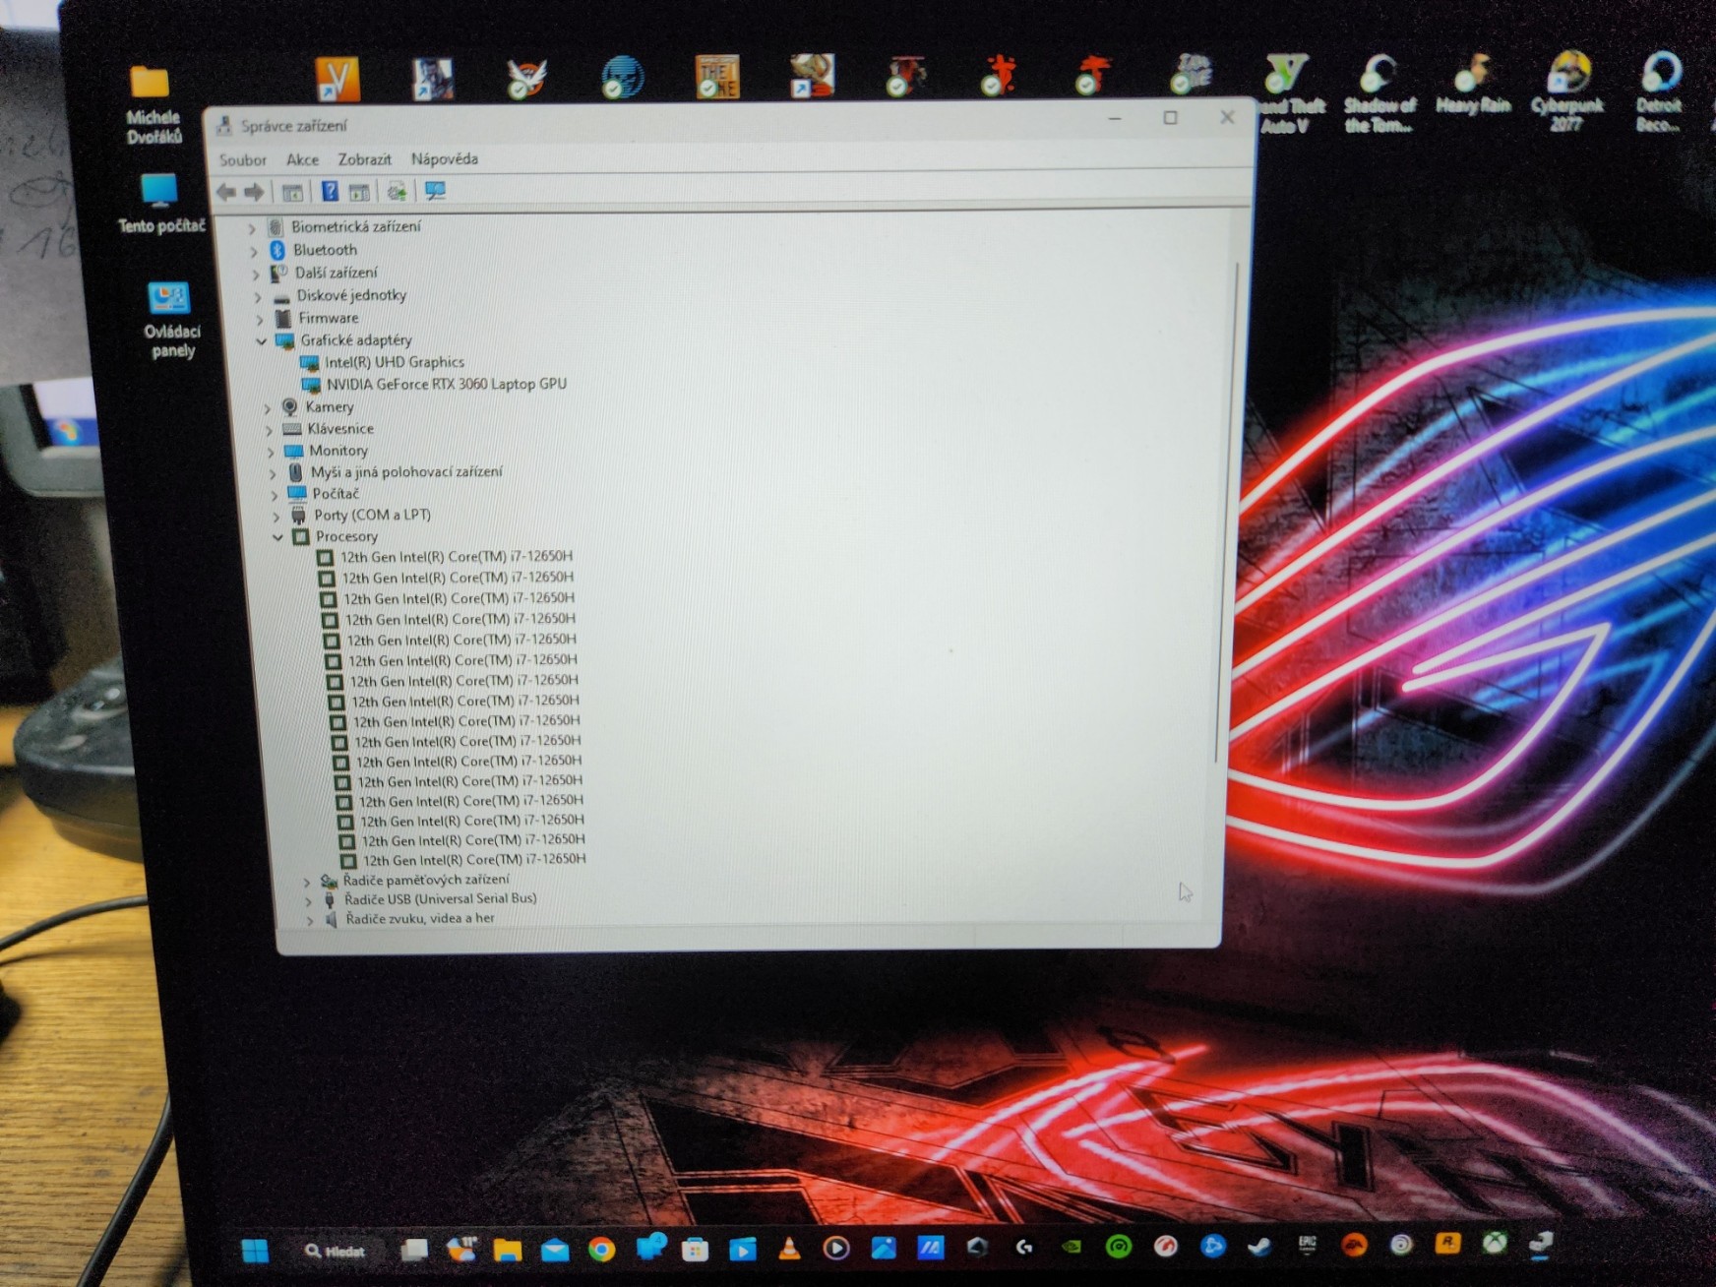Open Steam from the taskbar
Viewport: 1716px width, 1287px height.
point(1259,1247)
